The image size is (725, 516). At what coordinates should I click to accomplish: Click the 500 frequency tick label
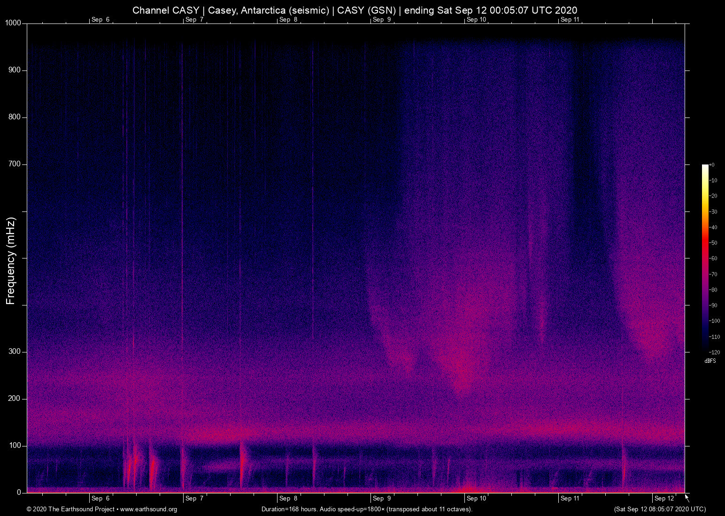(x=14, y=258)
